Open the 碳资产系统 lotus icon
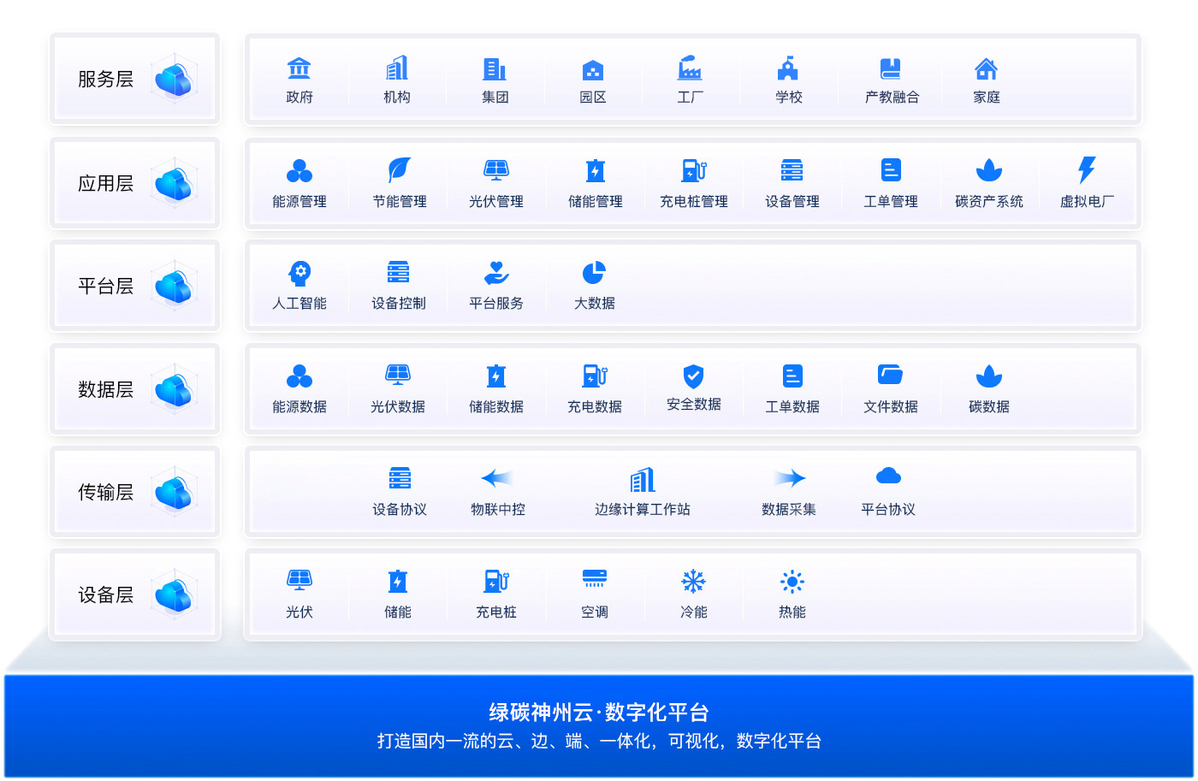Image resolution: width=1198 pixels, height=781 pixels. (989, 170)
